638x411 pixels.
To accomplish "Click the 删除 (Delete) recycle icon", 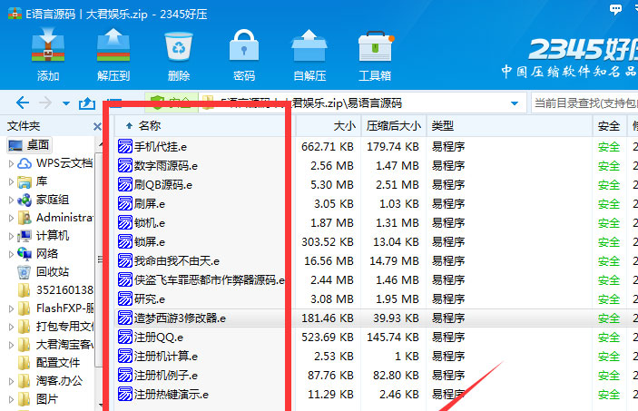I will pos(179,54).
